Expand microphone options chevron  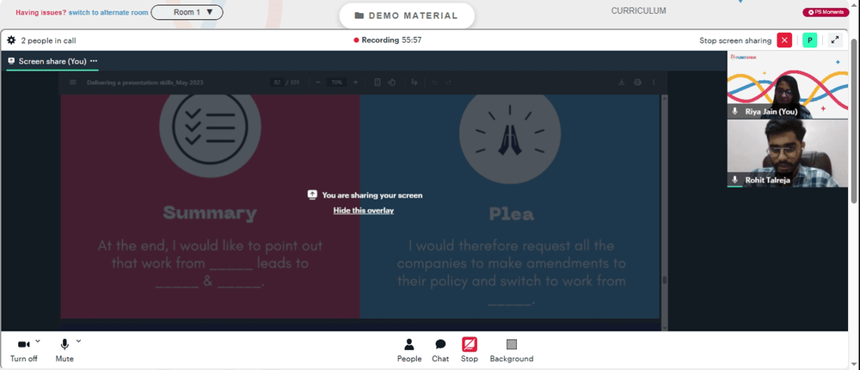coord(78,341)
